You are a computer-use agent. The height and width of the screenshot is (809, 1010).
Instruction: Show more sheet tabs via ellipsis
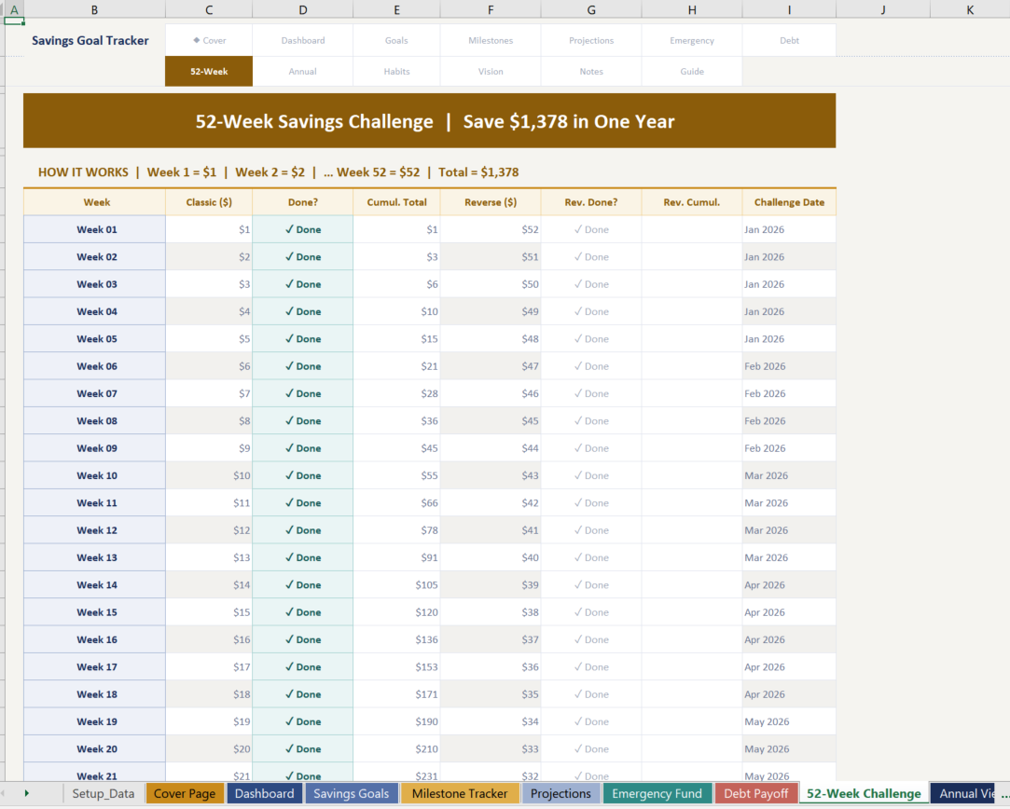tap(1004, 794)
